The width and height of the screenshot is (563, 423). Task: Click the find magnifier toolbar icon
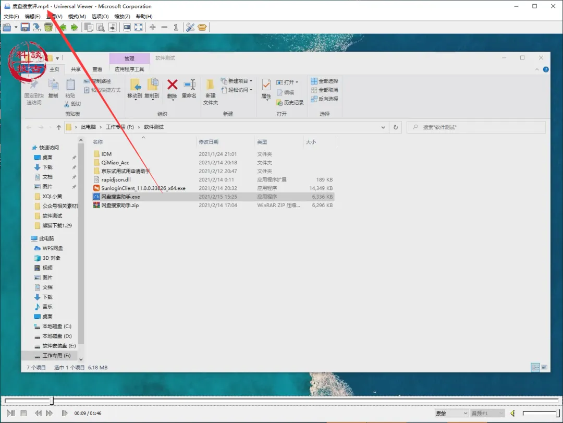[x=101, y=27]
